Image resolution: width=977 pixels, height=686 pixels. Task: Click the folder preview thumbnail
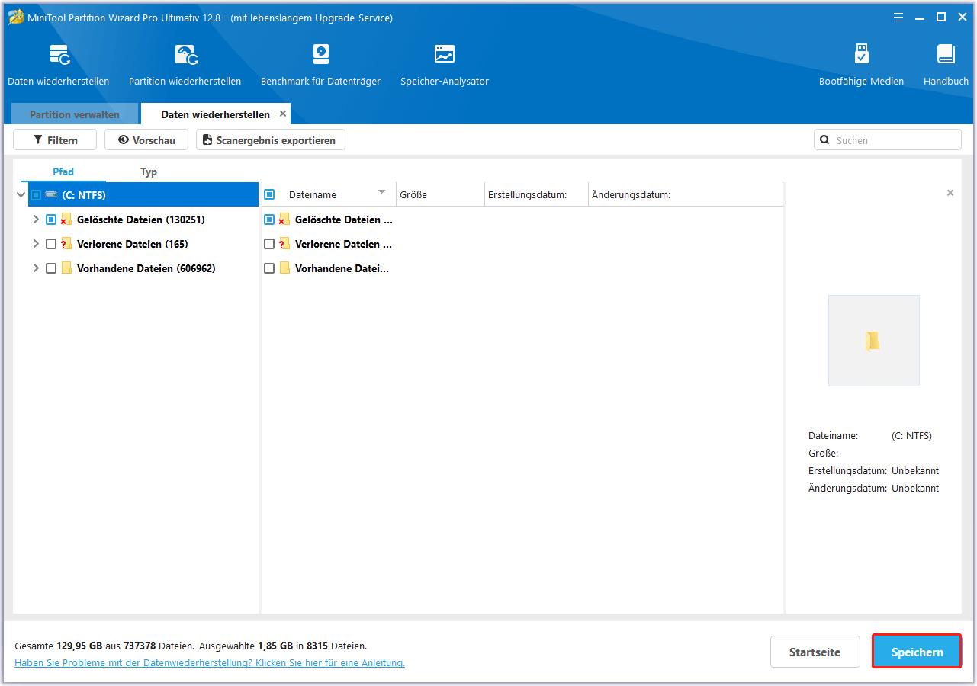pos(874,341)
